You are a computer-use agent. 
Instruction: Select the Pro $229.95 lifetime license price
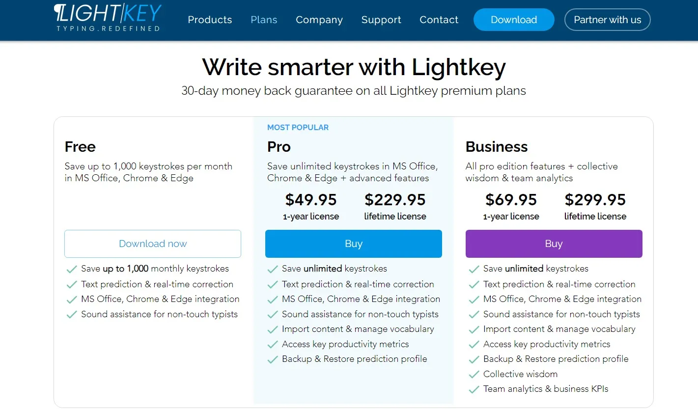[395, 200]
